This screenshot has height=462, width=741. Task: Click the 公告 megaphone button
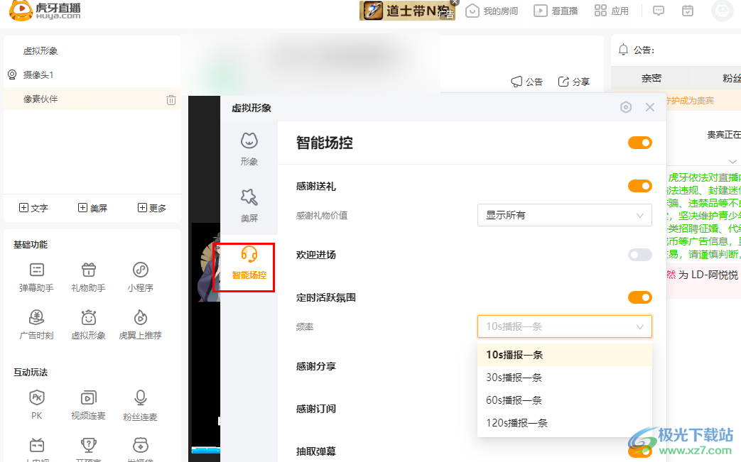[527, 82]
